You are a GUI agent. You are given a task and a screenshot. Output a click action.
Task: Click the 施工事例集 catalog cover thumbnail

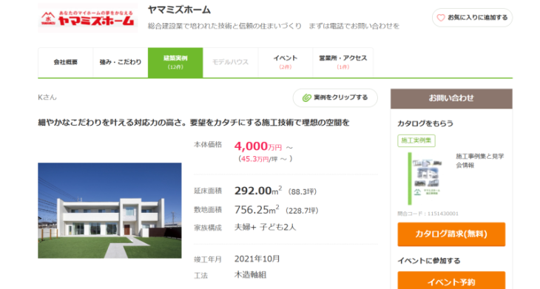point(425,178)
